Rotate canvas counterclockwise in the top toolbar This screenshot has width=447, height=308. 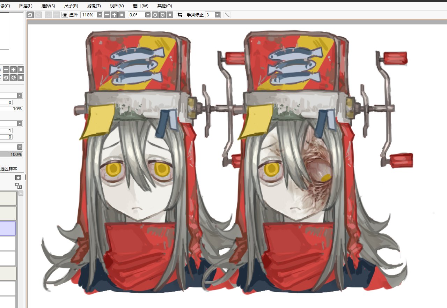pos(155,15)
